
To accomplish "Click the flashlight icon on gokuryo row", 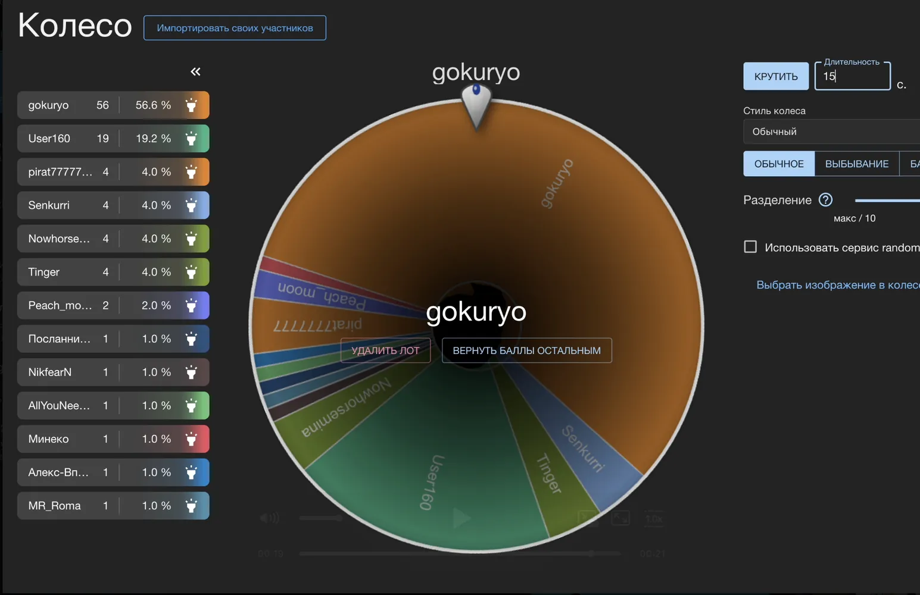I will click(191, 105).
